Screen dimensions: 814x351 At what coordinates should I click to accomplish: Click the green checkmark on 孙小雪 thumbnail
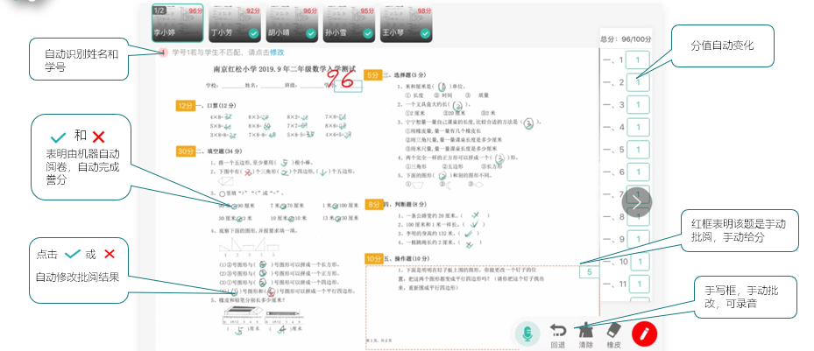(369, 33)
